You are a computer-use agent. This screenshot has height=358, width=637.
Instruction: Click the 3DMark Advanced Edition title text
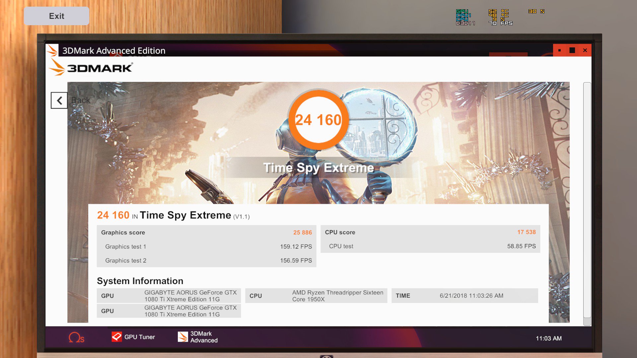tap(114, 50)
